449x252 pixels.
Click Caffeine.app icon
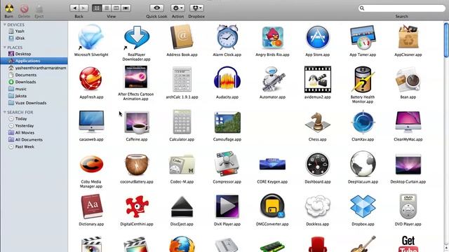137,122
